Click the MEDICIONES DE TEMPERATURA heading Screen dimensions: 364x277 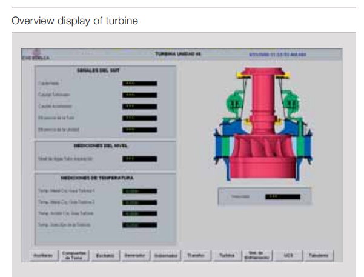98,178
